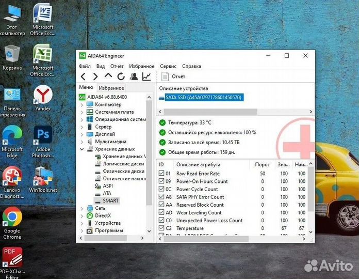
Task: Collapse the Хранение данных tree node
Action: (82, 149)
